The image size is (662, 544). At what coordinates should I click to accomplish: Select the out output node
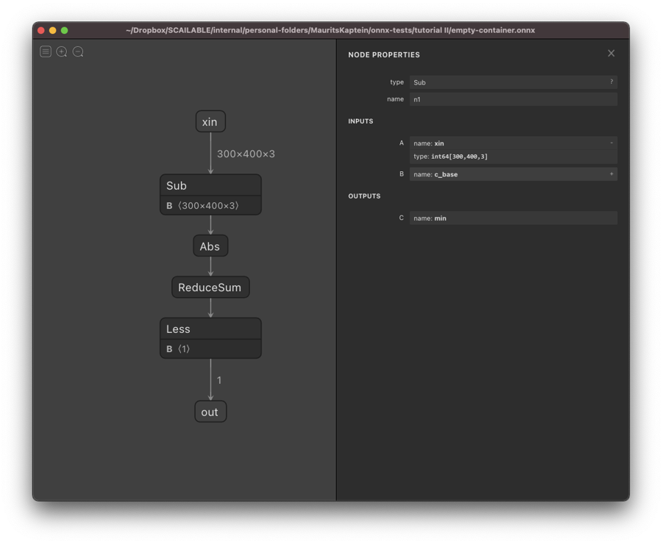click(x=210, y=412)
